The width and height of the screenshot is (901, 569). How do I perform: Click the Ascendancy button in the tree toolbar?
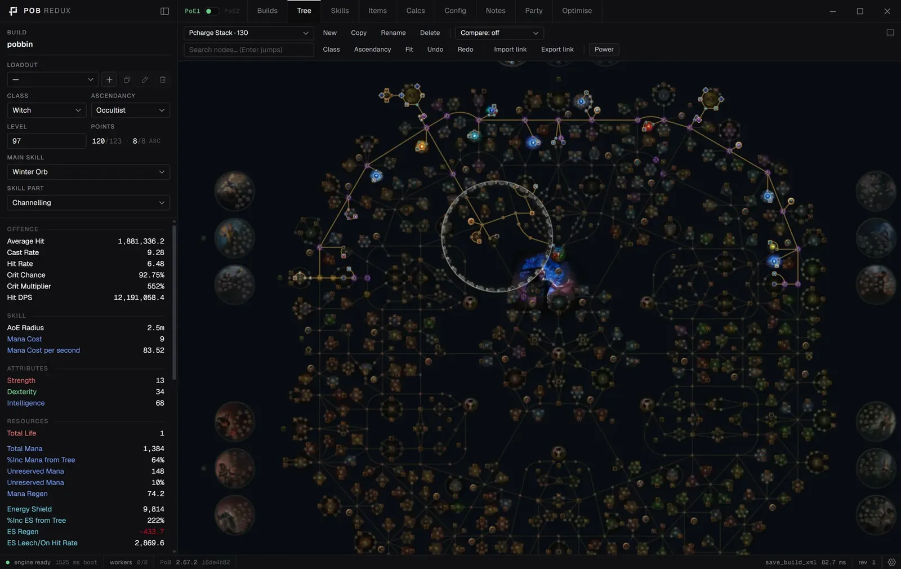pyautogui.click(x=372, y=50)
